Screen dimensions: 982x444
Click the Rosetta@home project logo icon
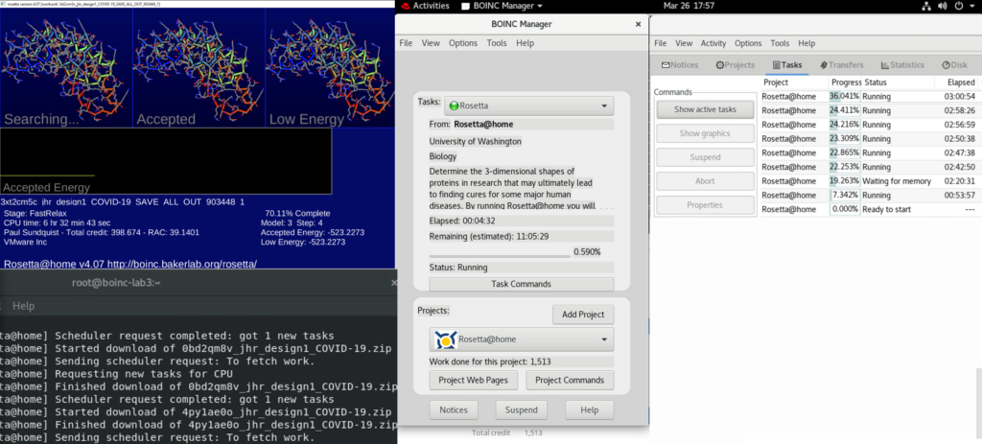[x=445, y=340]
